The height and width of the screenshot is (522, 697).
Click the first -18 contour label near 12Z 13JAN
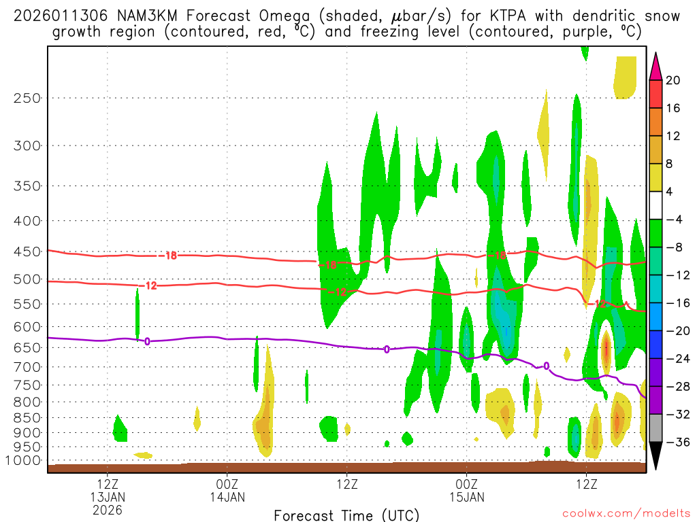click(x=169, y=256)
